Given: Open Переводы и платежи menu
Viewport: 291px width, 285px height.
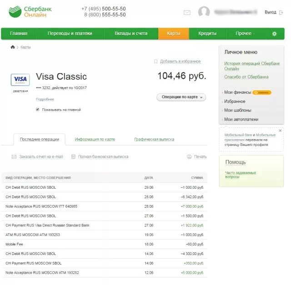Looking at the screenshot, I should pos(70,33).
